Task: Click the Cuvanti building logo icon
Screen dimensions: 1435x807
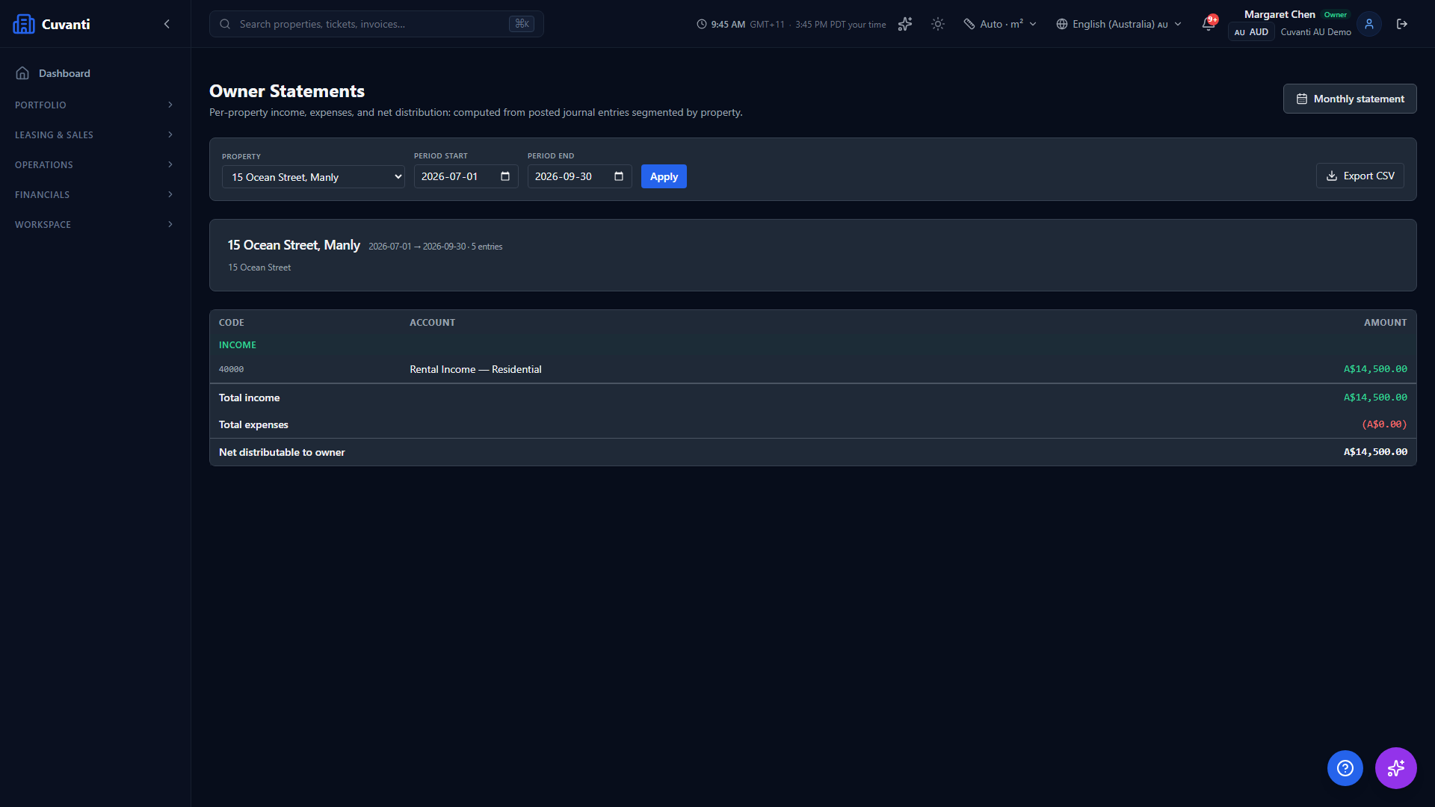Action: tap(24, 24)
